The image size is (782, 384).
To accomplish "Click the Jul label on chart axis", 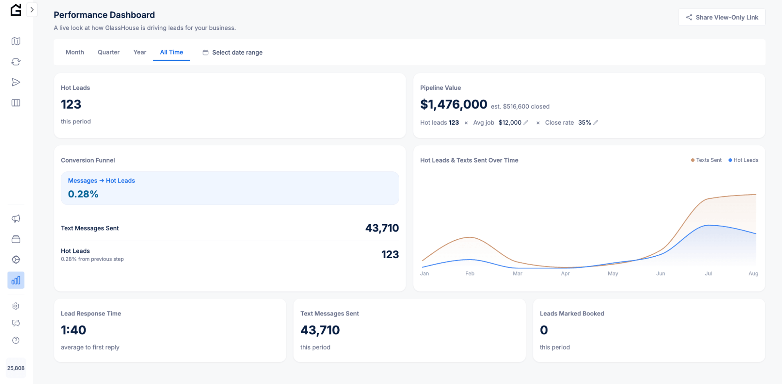I will coord(708,274).
